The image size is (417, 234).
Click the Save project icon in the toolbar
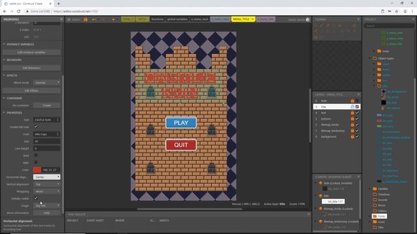(85, 19)
